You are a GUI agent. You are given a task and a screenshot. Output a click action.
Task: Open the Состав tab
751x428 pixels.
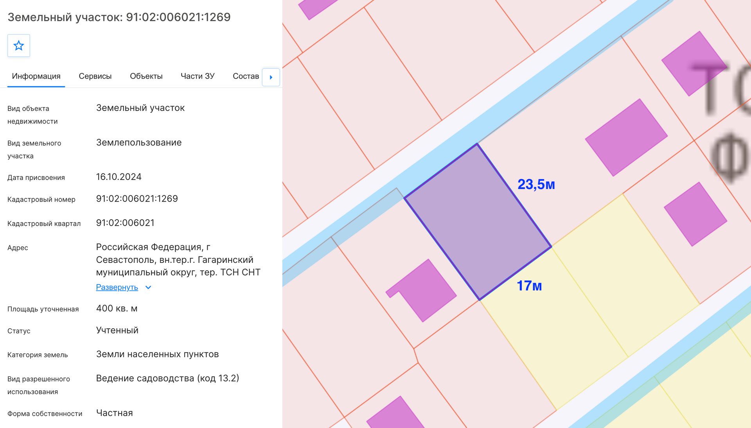pyautogui.click(x=246, y=76)
